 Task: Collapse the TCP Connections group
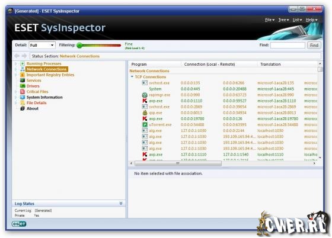pos(132,77)
